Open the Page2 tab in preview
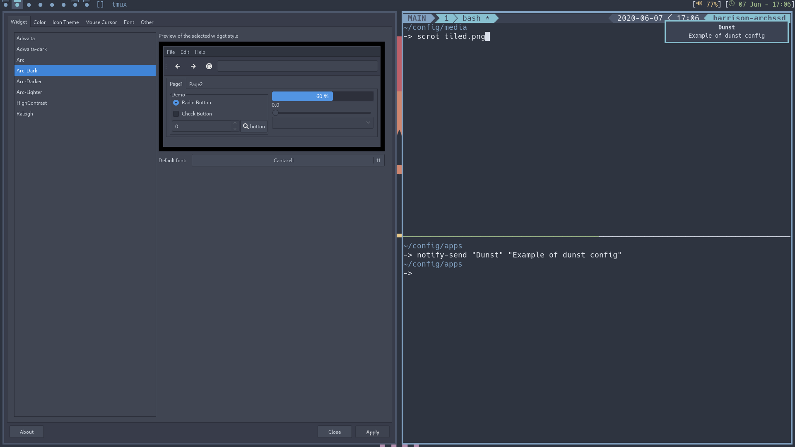 coord(196,84)
